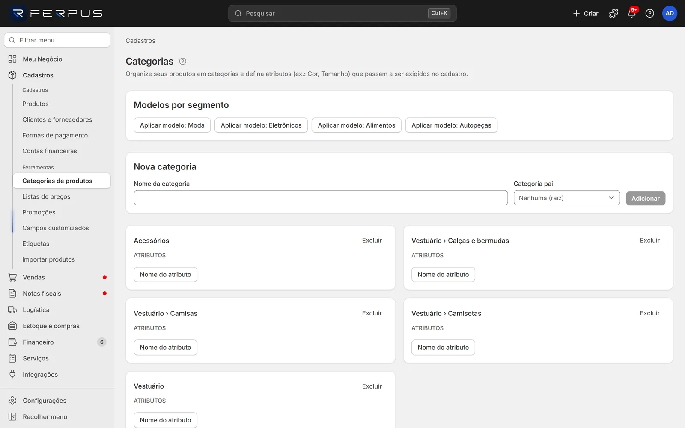
Task: Delete Vestuário › Camisetas via Excluir
Action: point(650,313)
